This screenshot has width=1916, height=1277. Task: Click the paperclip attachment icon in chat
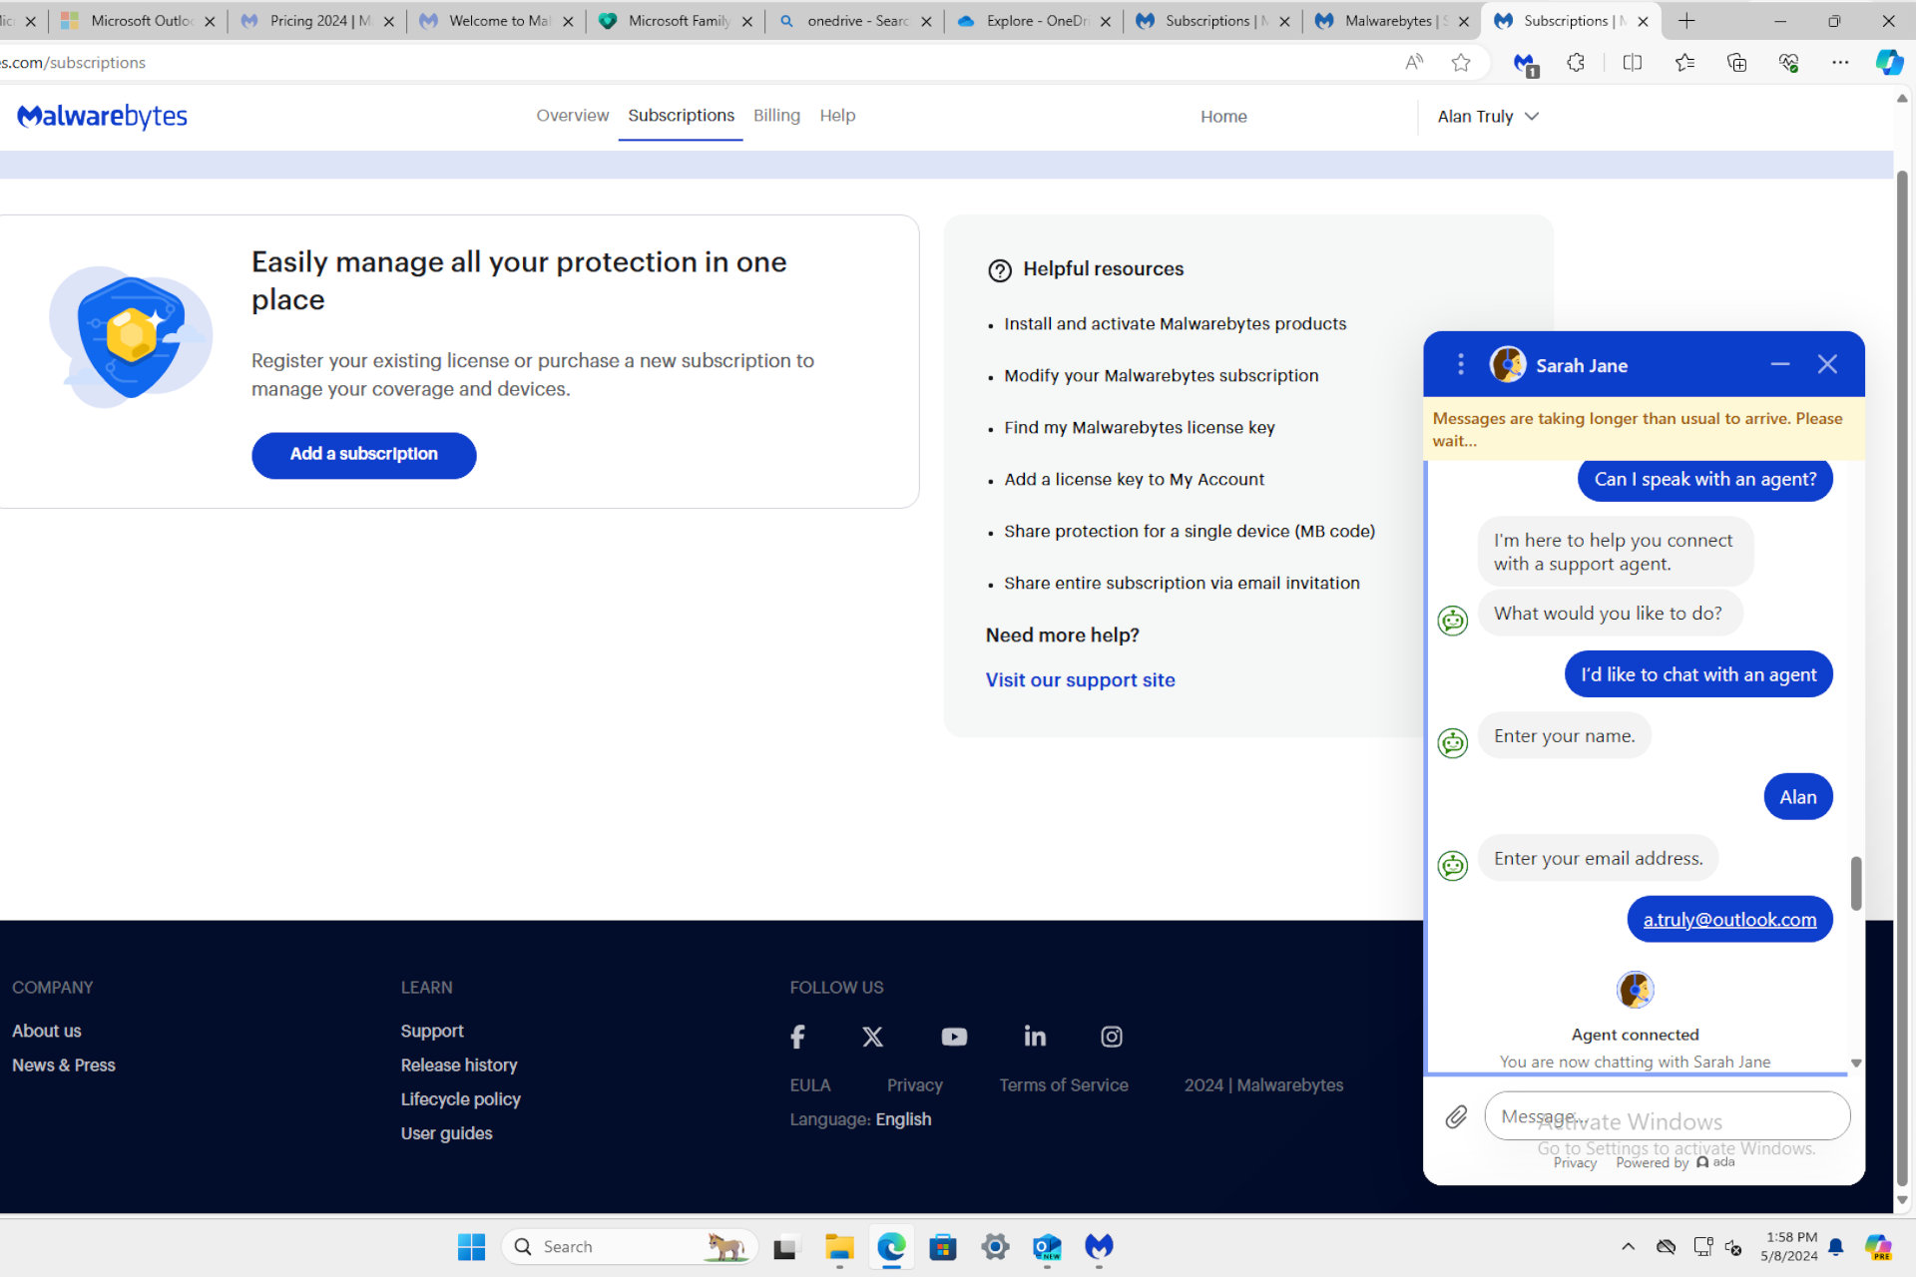pyautogui.click(x=1456, y=1117)
